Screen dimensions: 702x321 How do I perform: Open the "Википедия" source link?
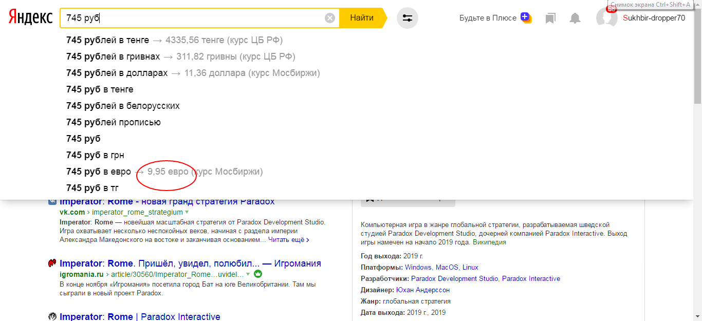click(489, 242)
